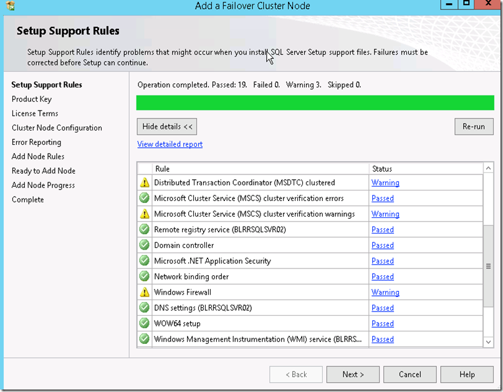Open Passed status for Domain controller
This screenshot has width=503, height=392.
point(382,245)
